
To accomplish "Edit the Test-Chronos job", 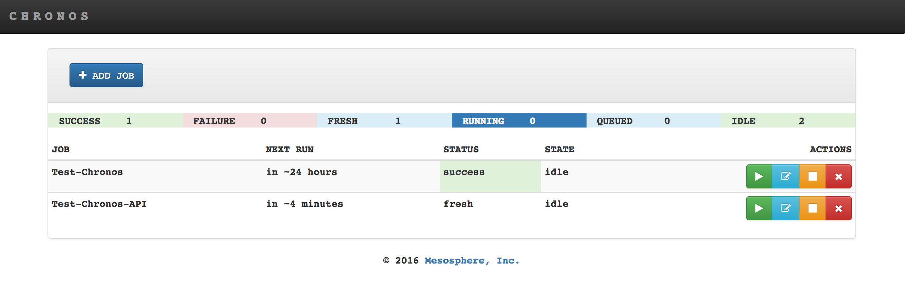I will click(x=785, y=176).
